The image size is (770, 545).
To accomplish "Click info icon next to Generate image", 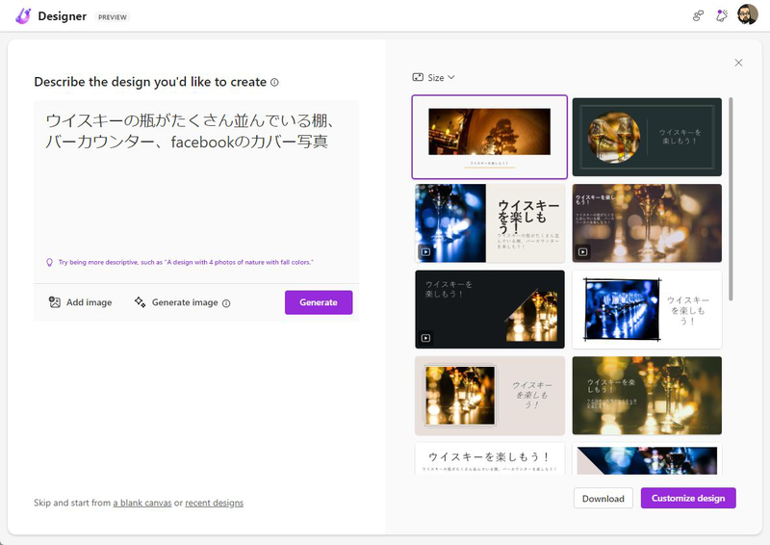I will (x=226, y=303).
